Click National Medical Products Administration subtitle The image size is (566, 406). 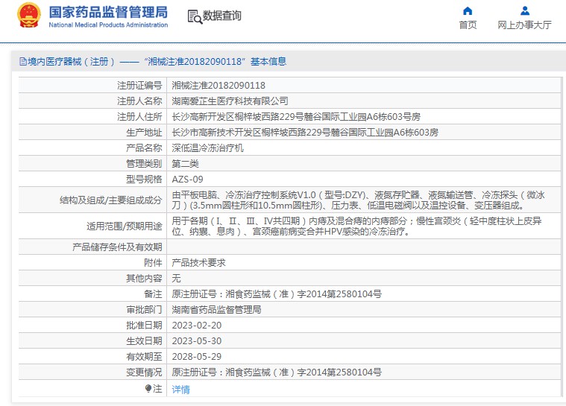tap(108, 25)
